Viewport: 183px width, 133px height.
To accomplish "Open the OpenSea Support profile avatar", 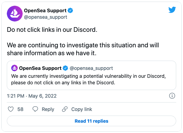I will 15,14.
